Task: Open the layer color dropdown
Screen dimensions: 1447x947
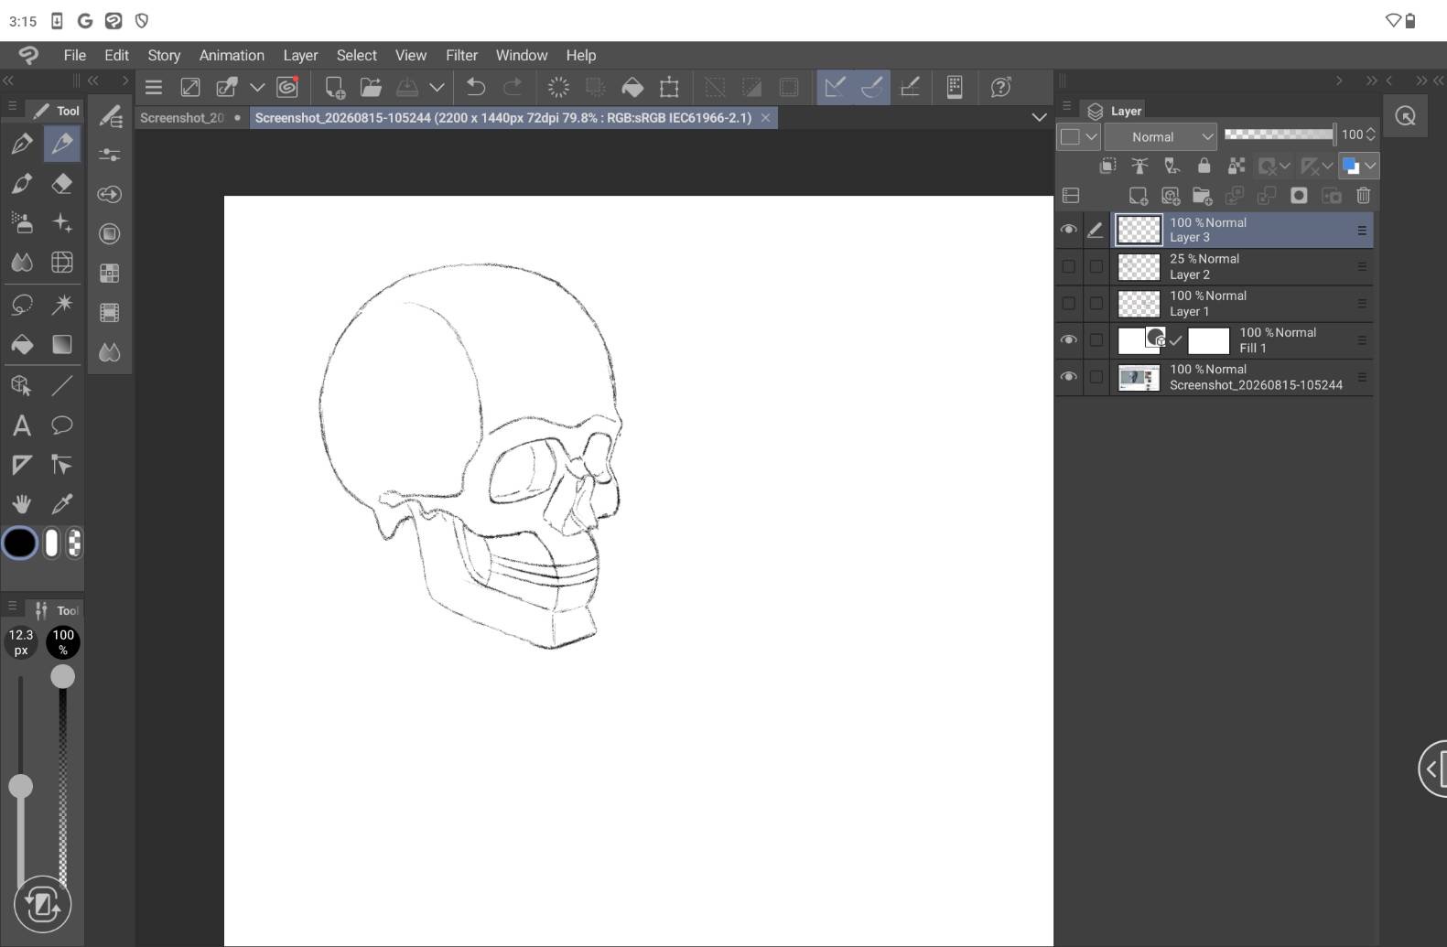Action: tap(1358, 166)
